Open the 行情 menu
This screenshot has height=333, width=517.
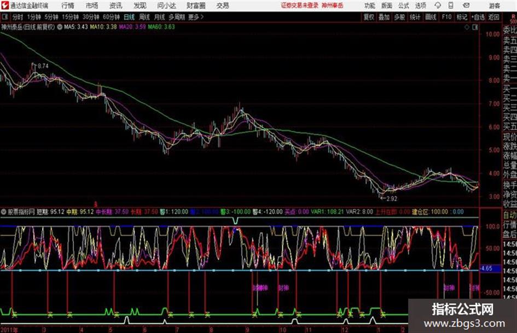68,5
